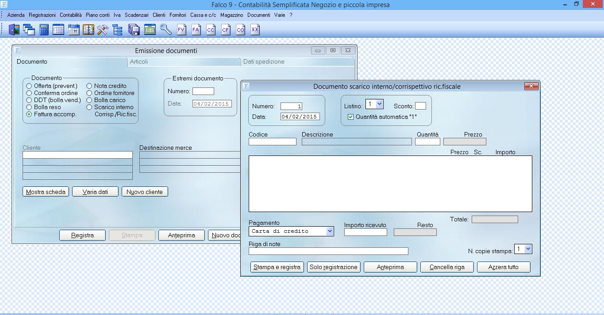This screenshot has width=604, height=315.
Task: Switch to the Dati spedizione tab
Action: (297, 62)
